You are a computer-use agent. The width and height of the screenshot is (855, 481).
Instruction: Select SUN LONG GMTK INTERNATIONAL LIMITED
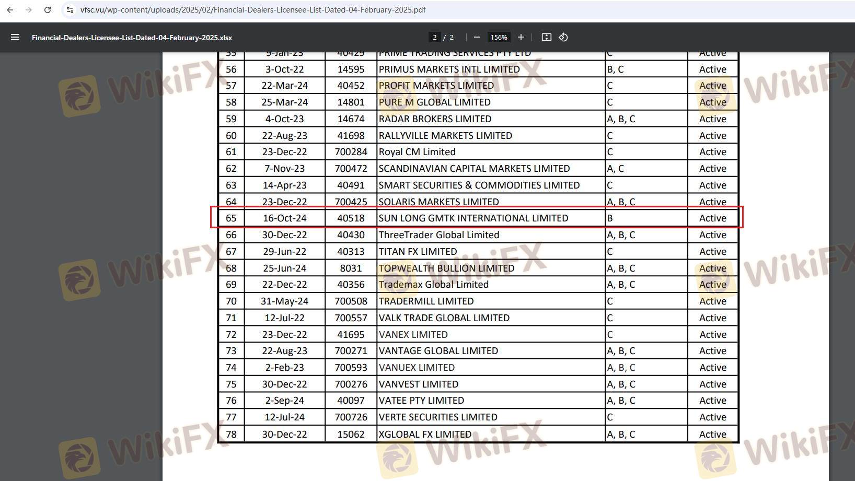coord(473,218)
